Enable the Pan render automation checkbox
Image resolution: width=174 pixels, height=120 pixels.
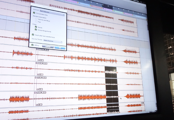tap(36, 21)
